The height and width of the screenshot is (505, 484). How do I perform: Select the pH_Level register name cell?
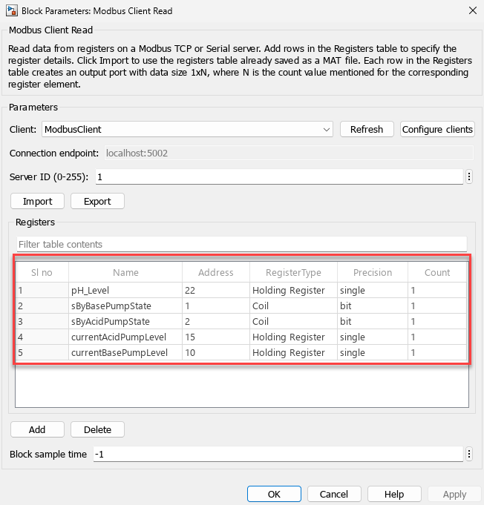click(x=125, y=291)
